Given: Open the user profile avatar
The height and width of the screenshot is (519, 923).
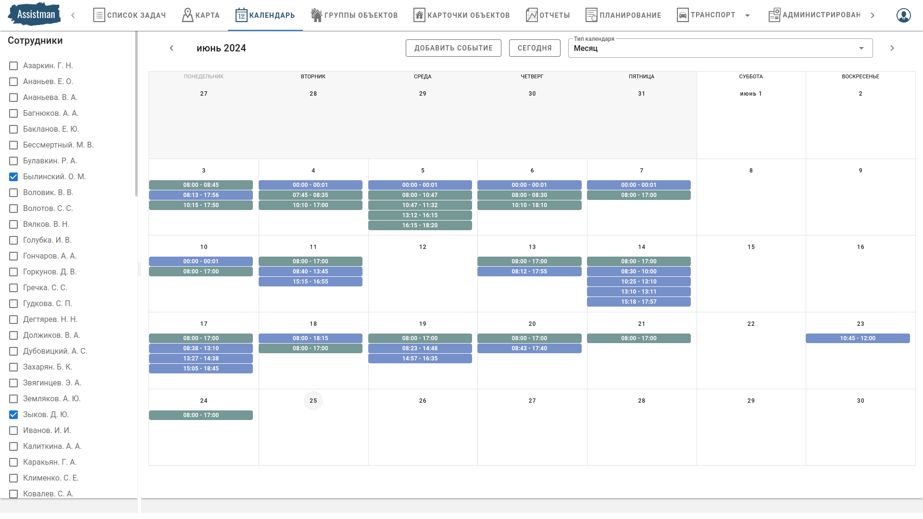Looking at the screenshot, I should pos(903,15).
